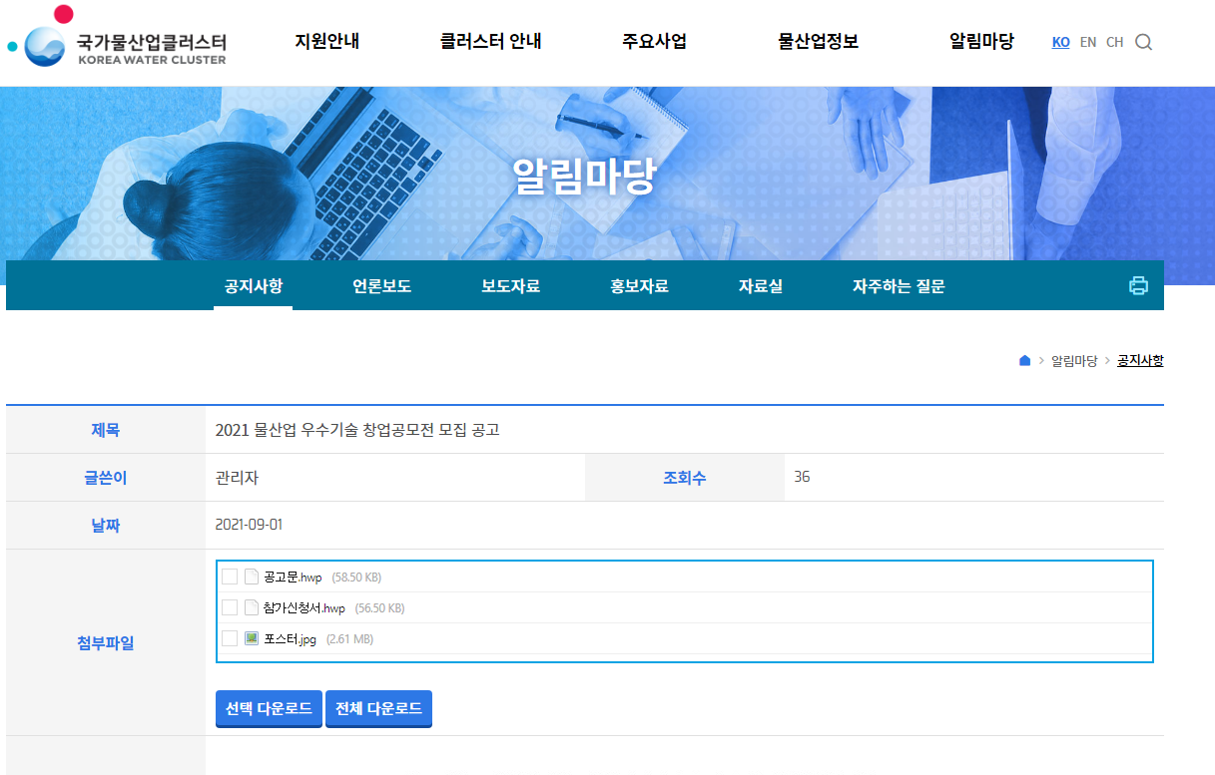Click the 참가신청서.hwp file icon
This screenshot has width=1215, height=775.
point(252,607)
